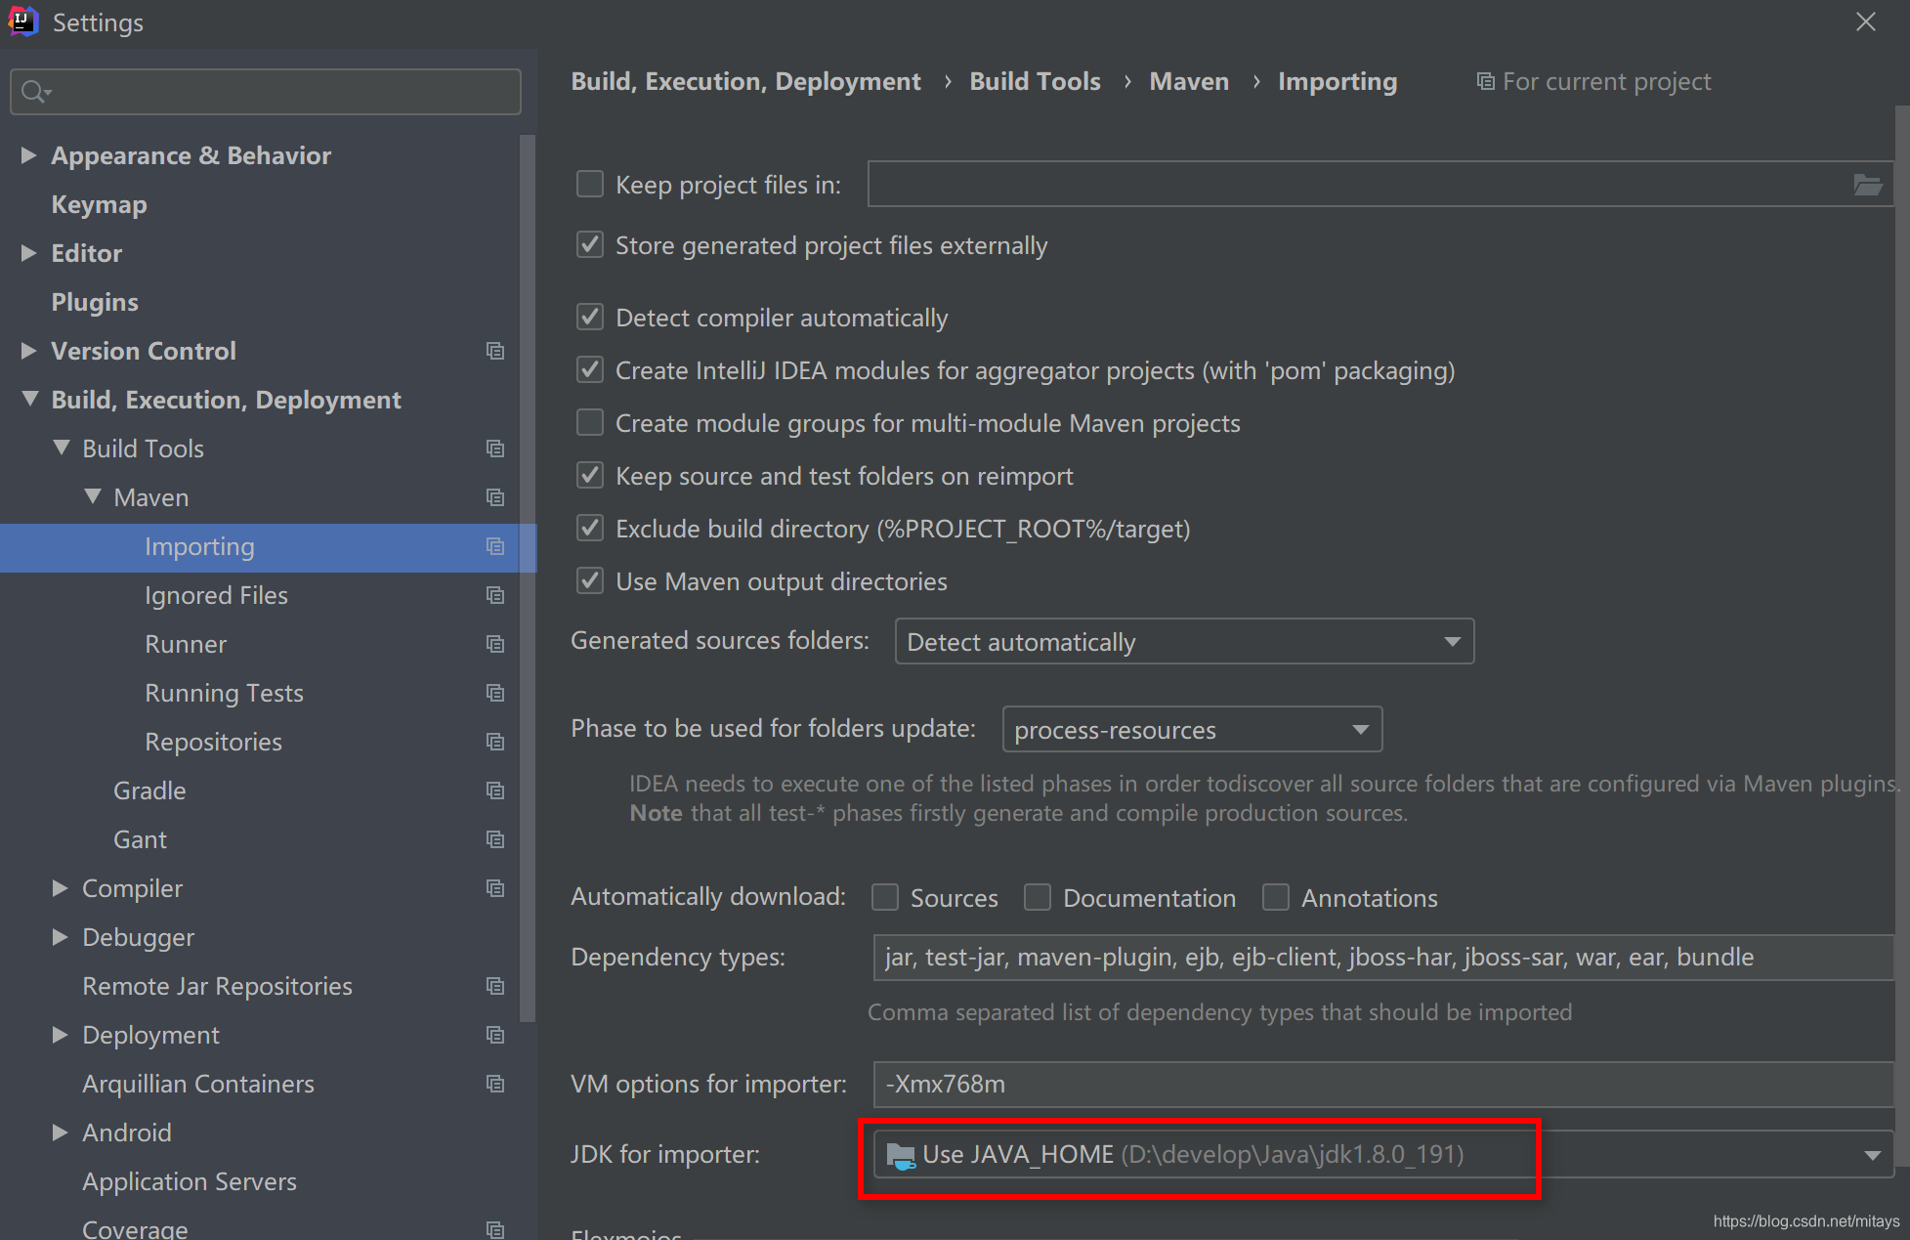The height and width of the screenshot is (1240, 1910).
Task: Expand the Android node
Action: point(61,1133)
